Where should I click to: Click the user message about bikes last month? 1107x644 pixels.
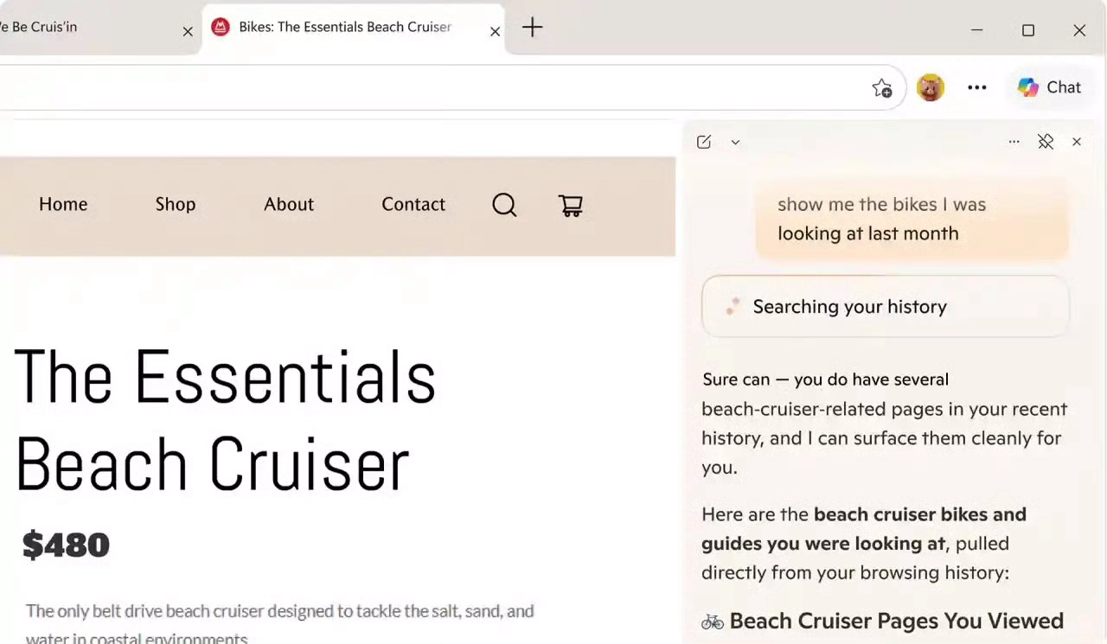[912, 219]
